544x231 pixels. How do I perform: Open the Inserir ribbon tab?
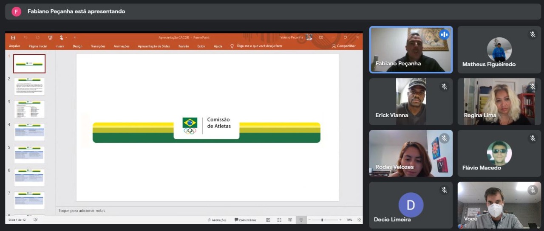pos(60,46)
